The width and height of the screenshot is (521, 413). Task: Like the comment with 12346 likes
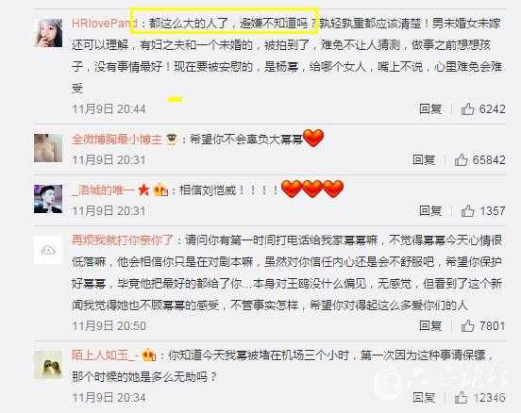[461, 397]
